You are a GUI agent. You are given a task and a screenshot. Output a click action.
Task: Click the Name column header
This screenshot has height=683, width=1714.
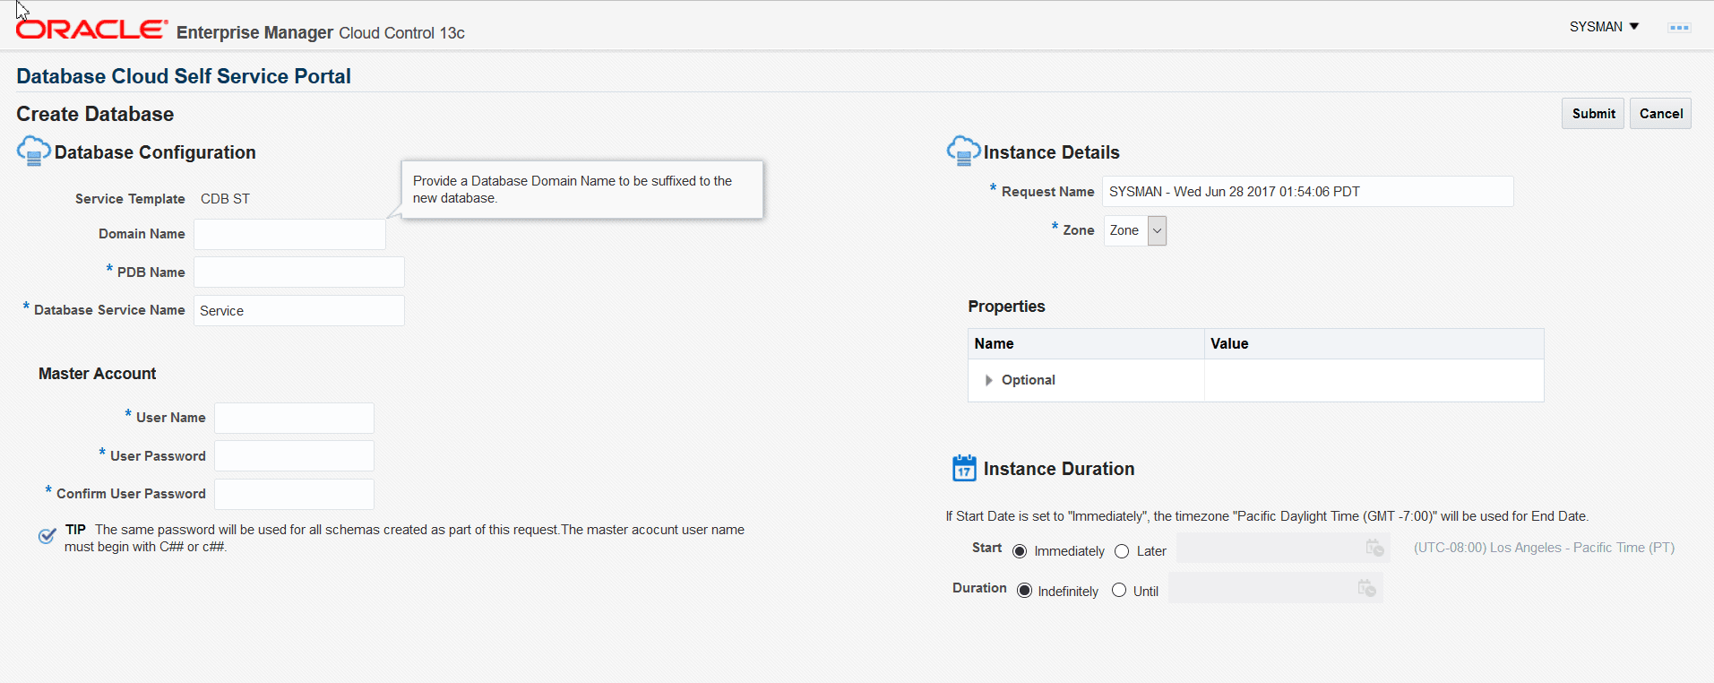[1086, 344]
